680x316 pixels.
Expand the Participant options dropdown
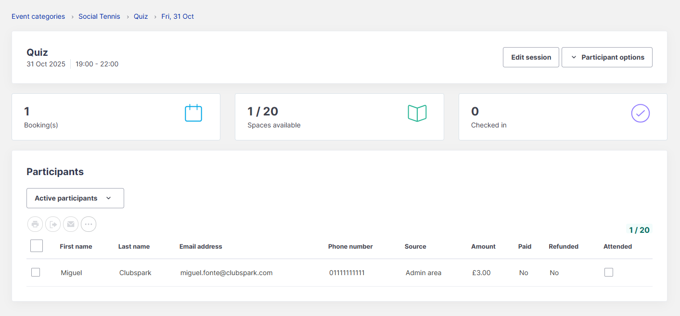(x=607, y=57)
